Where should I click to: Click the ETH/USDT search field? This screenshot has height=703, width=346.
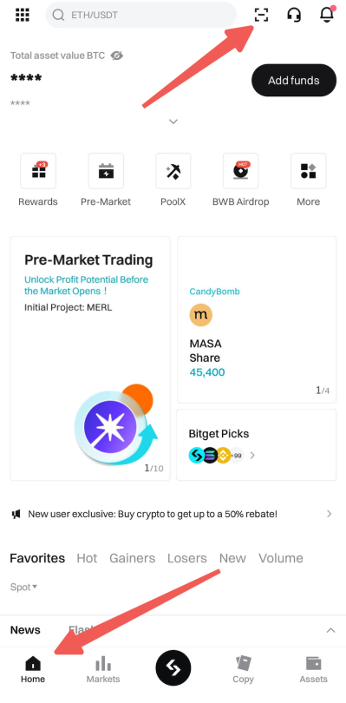(x=140, y=15)
